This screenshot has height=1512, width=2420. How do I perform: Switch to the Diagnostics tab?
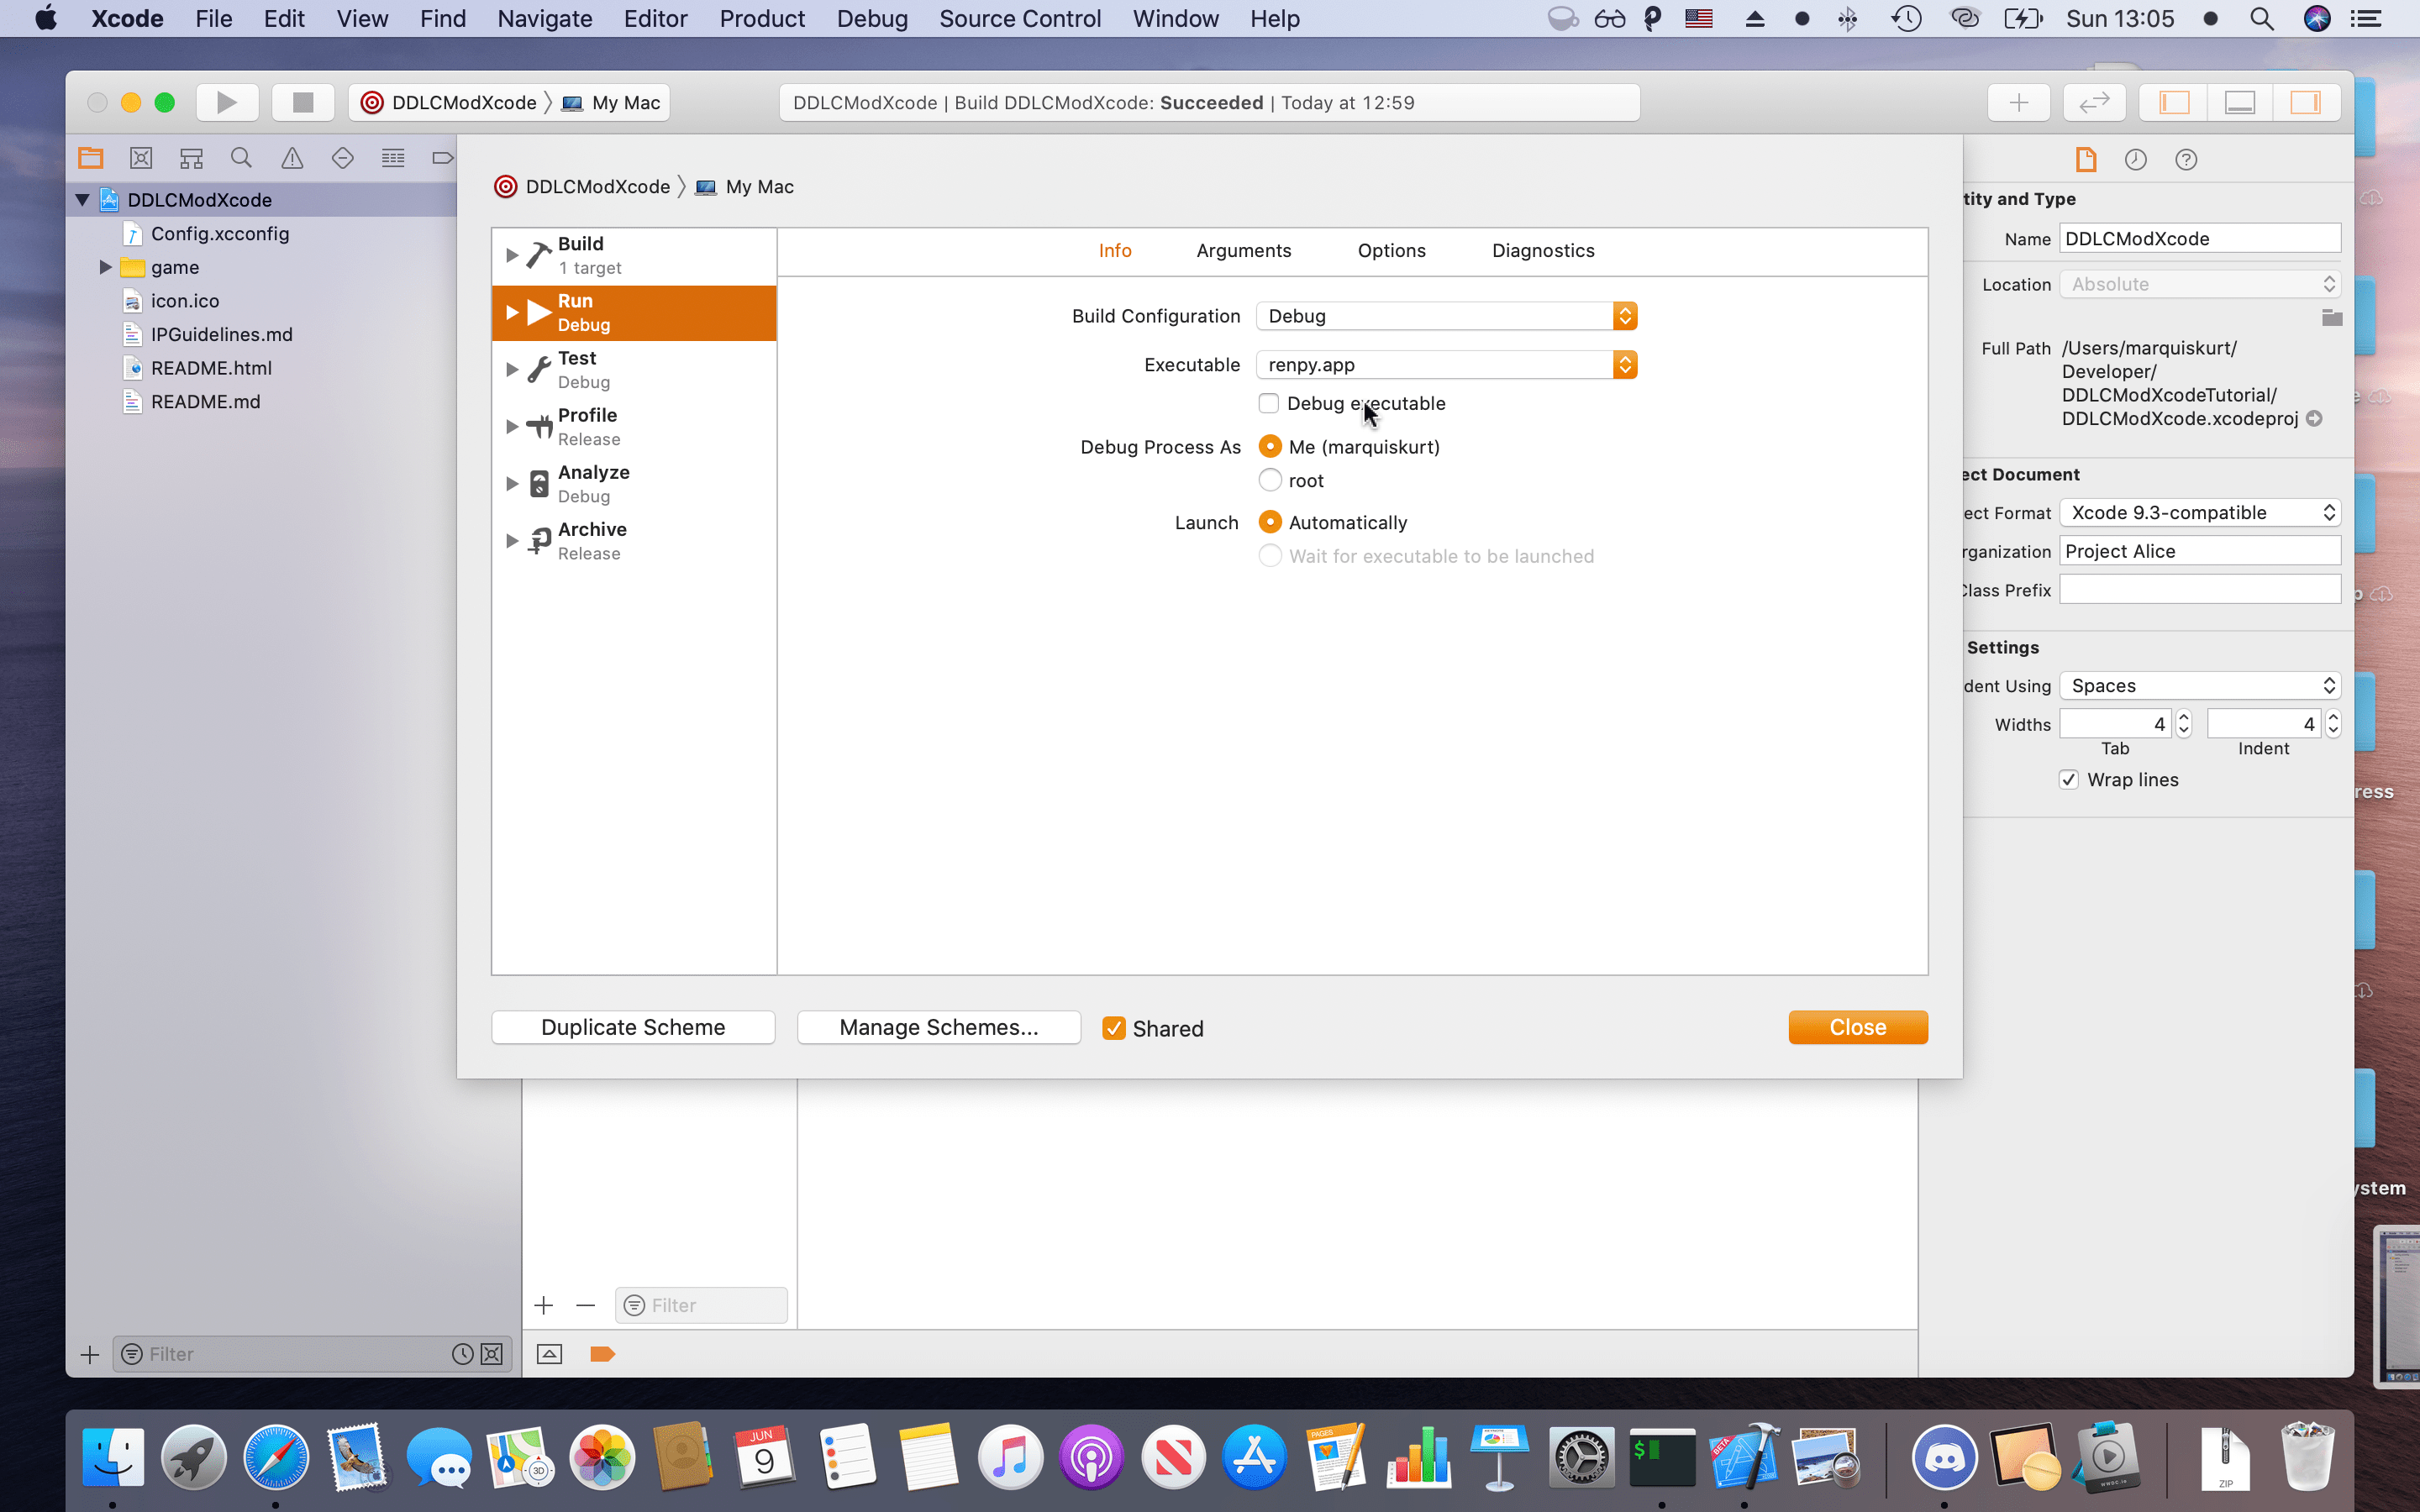(x=1543, y=251)
